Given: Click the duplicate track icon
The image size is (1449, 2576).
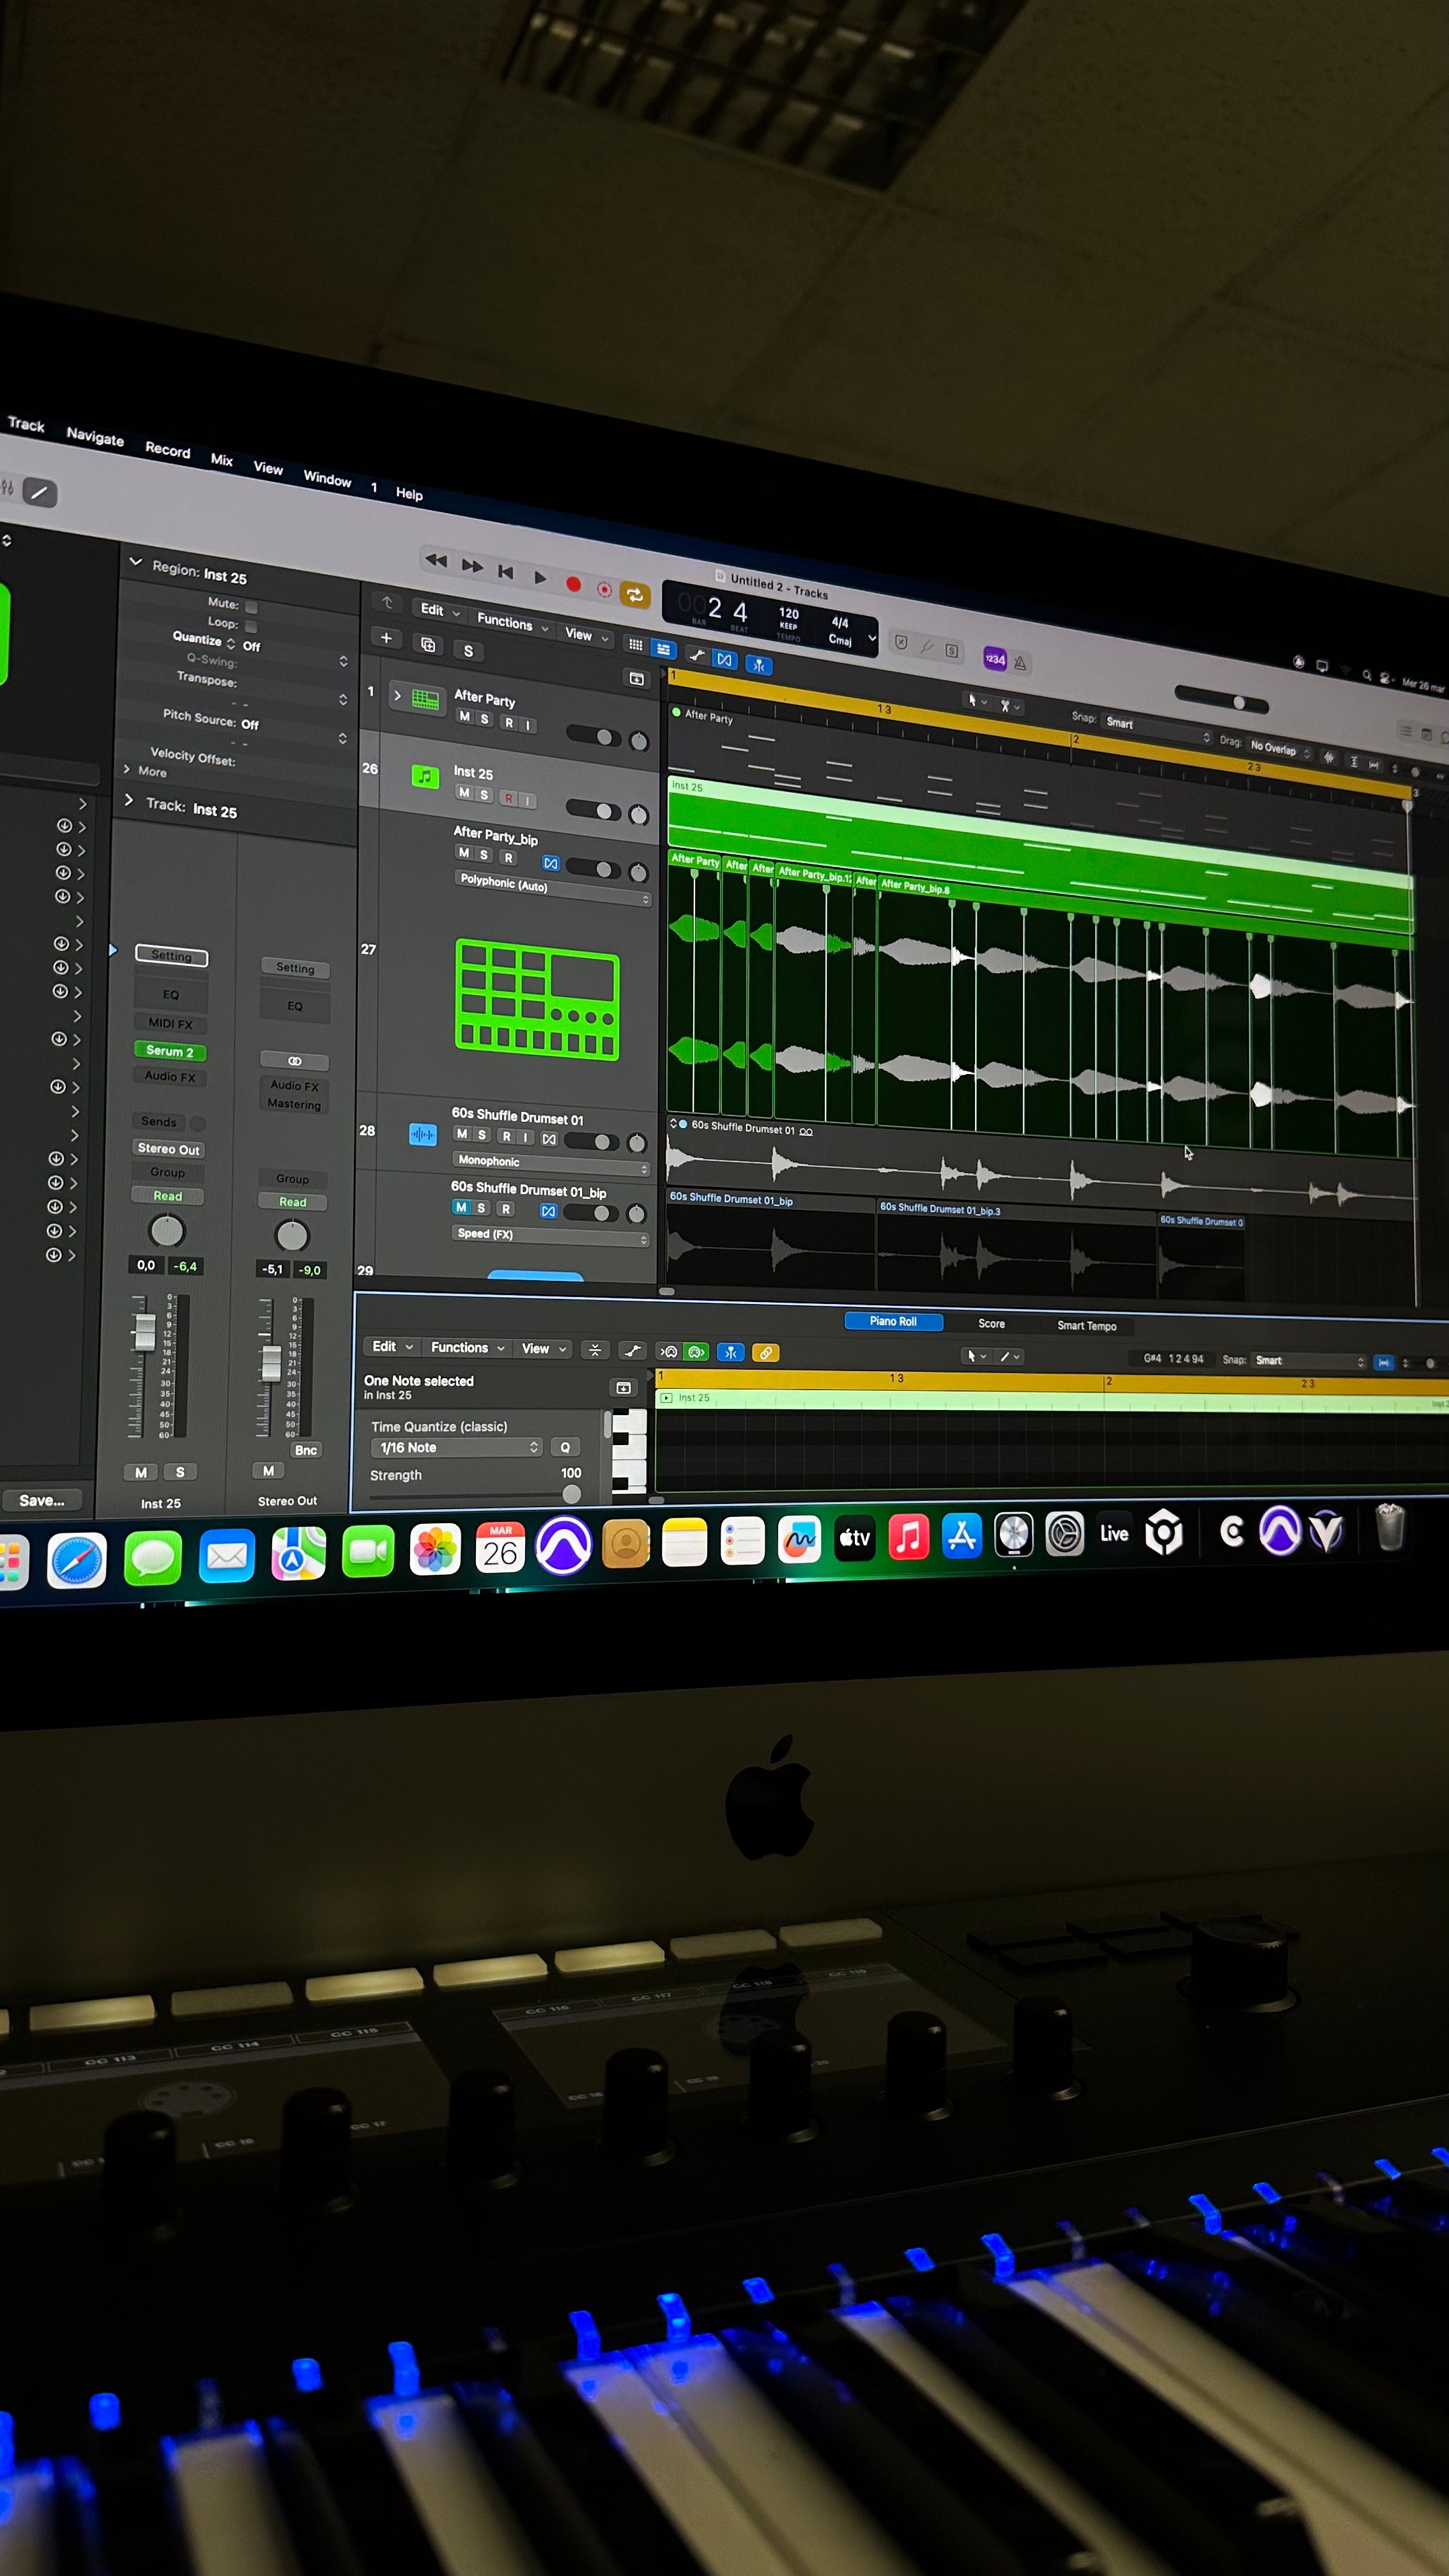Looking at the screenshot, I should (428, 644).
